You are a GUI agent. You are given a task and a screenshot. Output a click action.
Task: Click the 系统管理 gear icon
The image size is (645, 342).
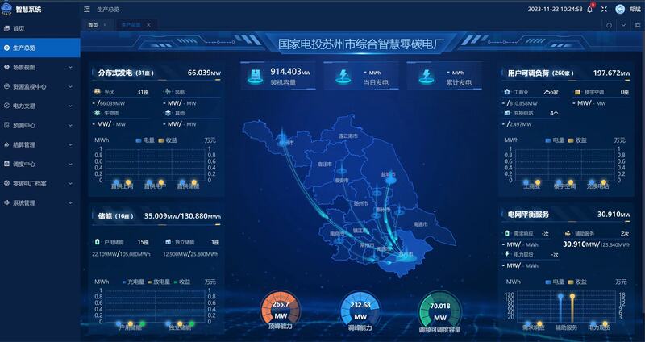point(6,202)
